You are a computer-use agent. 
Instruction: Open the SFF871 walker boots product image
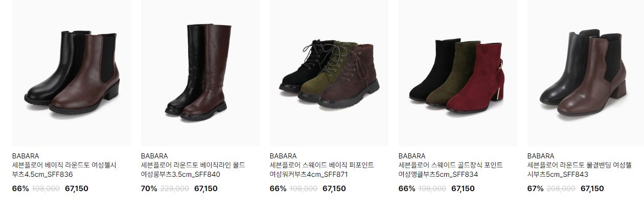[329, 73]
